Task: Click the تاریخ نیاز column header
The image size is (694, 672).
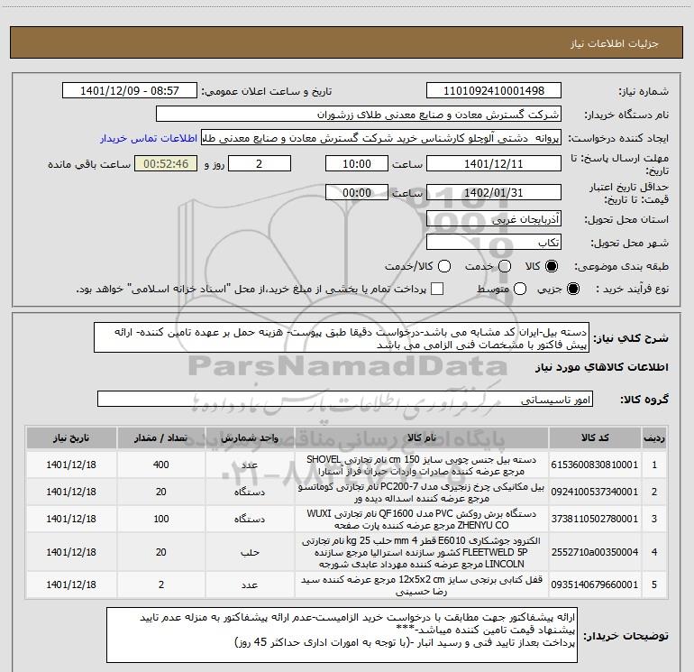Action: (71, 438)
